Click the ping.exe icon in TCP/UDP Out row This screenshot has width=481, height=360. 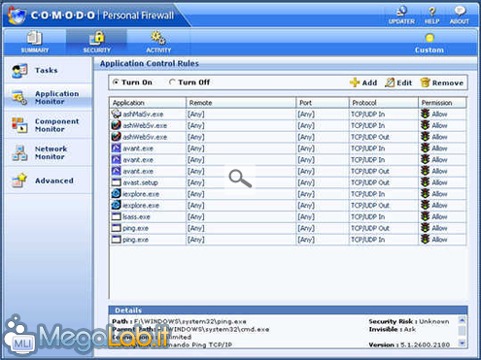(x=116, y=228)
